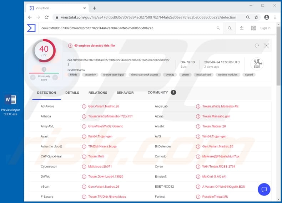Click the MalCert-S.AQ (A) result

pyautogui.click(x=214, y=177)
